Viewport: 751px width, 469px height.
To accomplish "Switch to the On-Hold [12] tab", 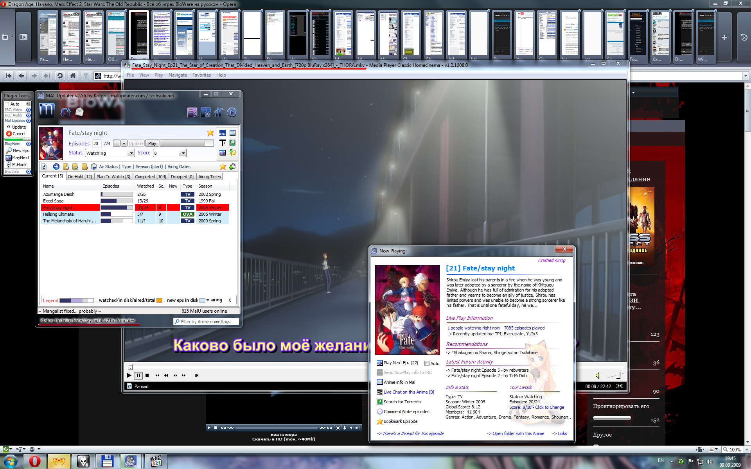I will point(80,177).
